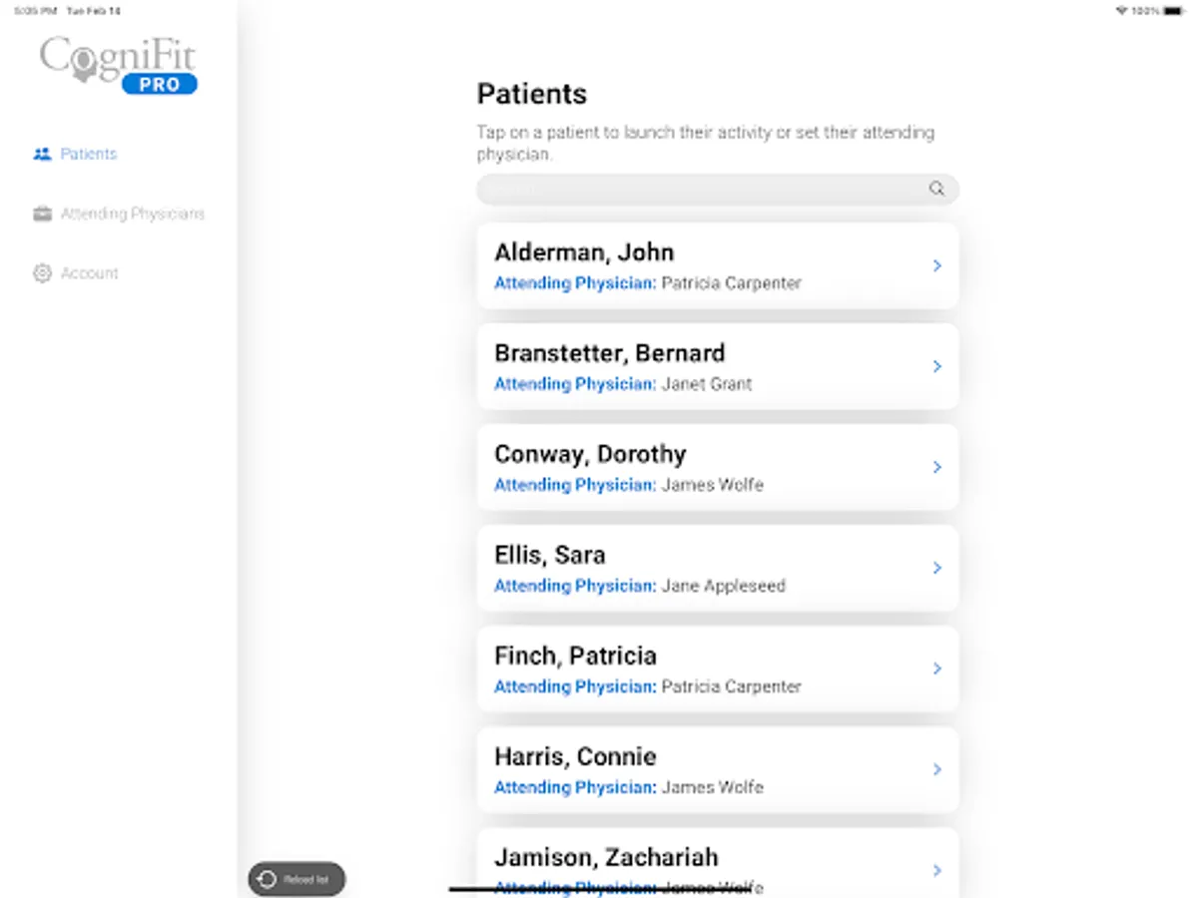Click the search magnifier icon
Image resolution: width=1198 pixels, height=898 pixels.
936,189
